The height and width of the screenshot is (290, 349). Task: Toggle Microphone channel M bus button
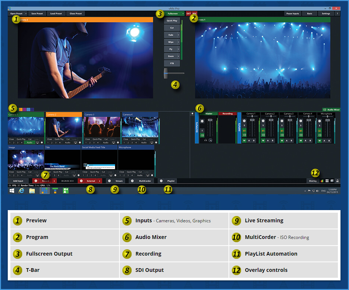click(x=320, y=140)
